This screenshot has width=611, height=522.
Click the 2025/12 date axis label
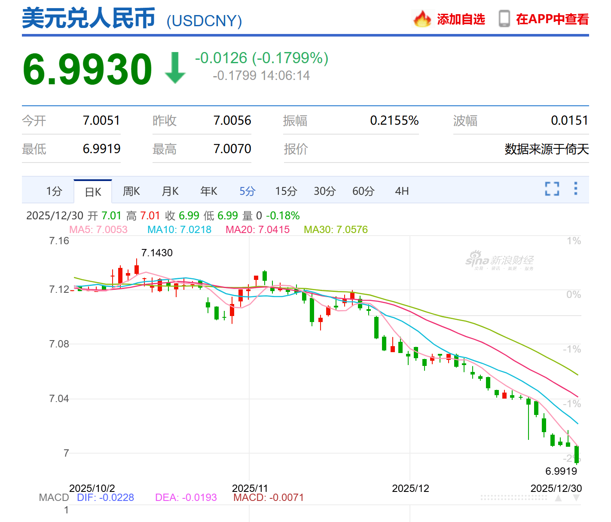click(x=410, y=488)
